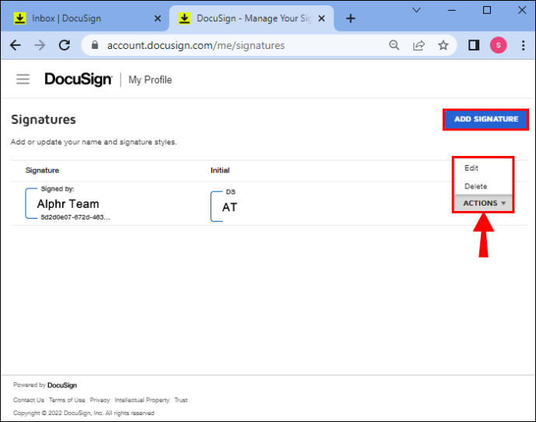Viewport: 536px width, 422px height.
Task: Open the hamburger navigation menu
Action: point(23,79)
